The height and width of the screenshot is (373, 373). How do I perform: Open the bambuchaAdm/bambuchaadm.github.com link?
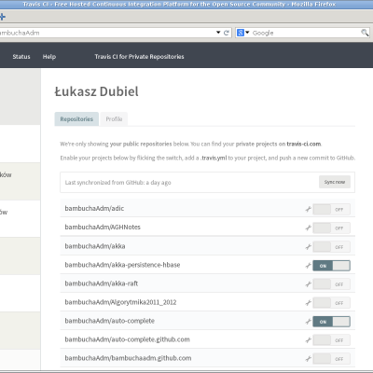[x=128, y=358]
